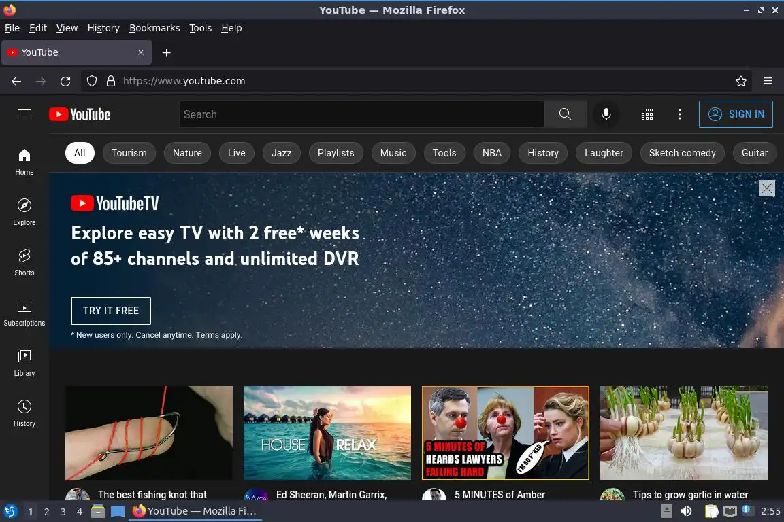Close the YouTube tab
The height and width of the screenshot is (522, 784).
point(141,52)
